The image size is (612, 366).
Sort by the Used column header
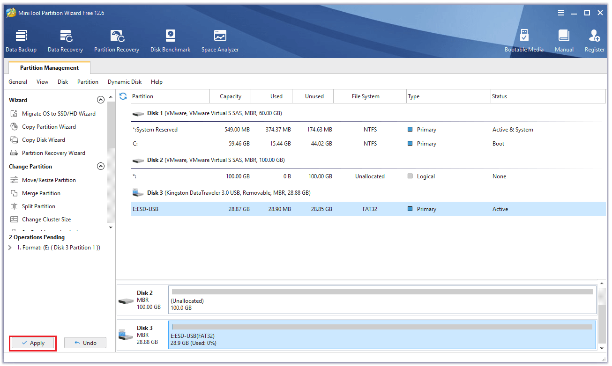click(271, 96)
